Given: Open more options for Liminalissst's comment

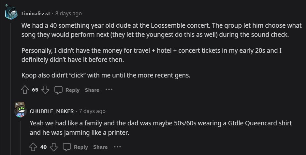Looking at the screenshot, I should click(109, 90).
